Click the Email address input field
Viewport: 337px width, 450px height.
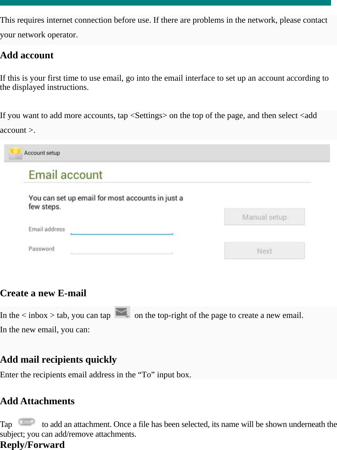pyautogui.click(x=122, y=231)
